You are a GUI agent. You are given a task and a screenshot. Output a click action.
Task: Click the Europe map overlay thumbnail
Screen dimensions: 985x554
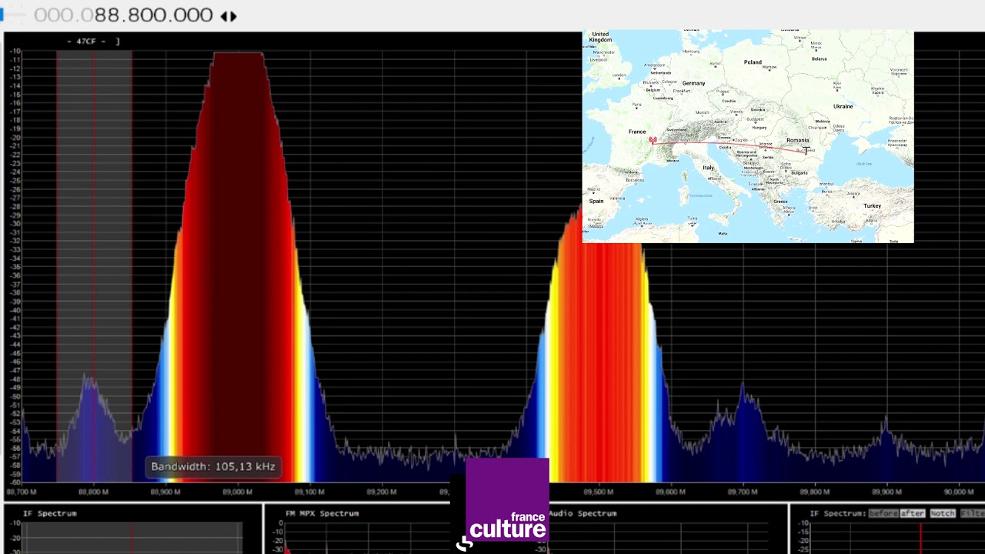point(748,137)
